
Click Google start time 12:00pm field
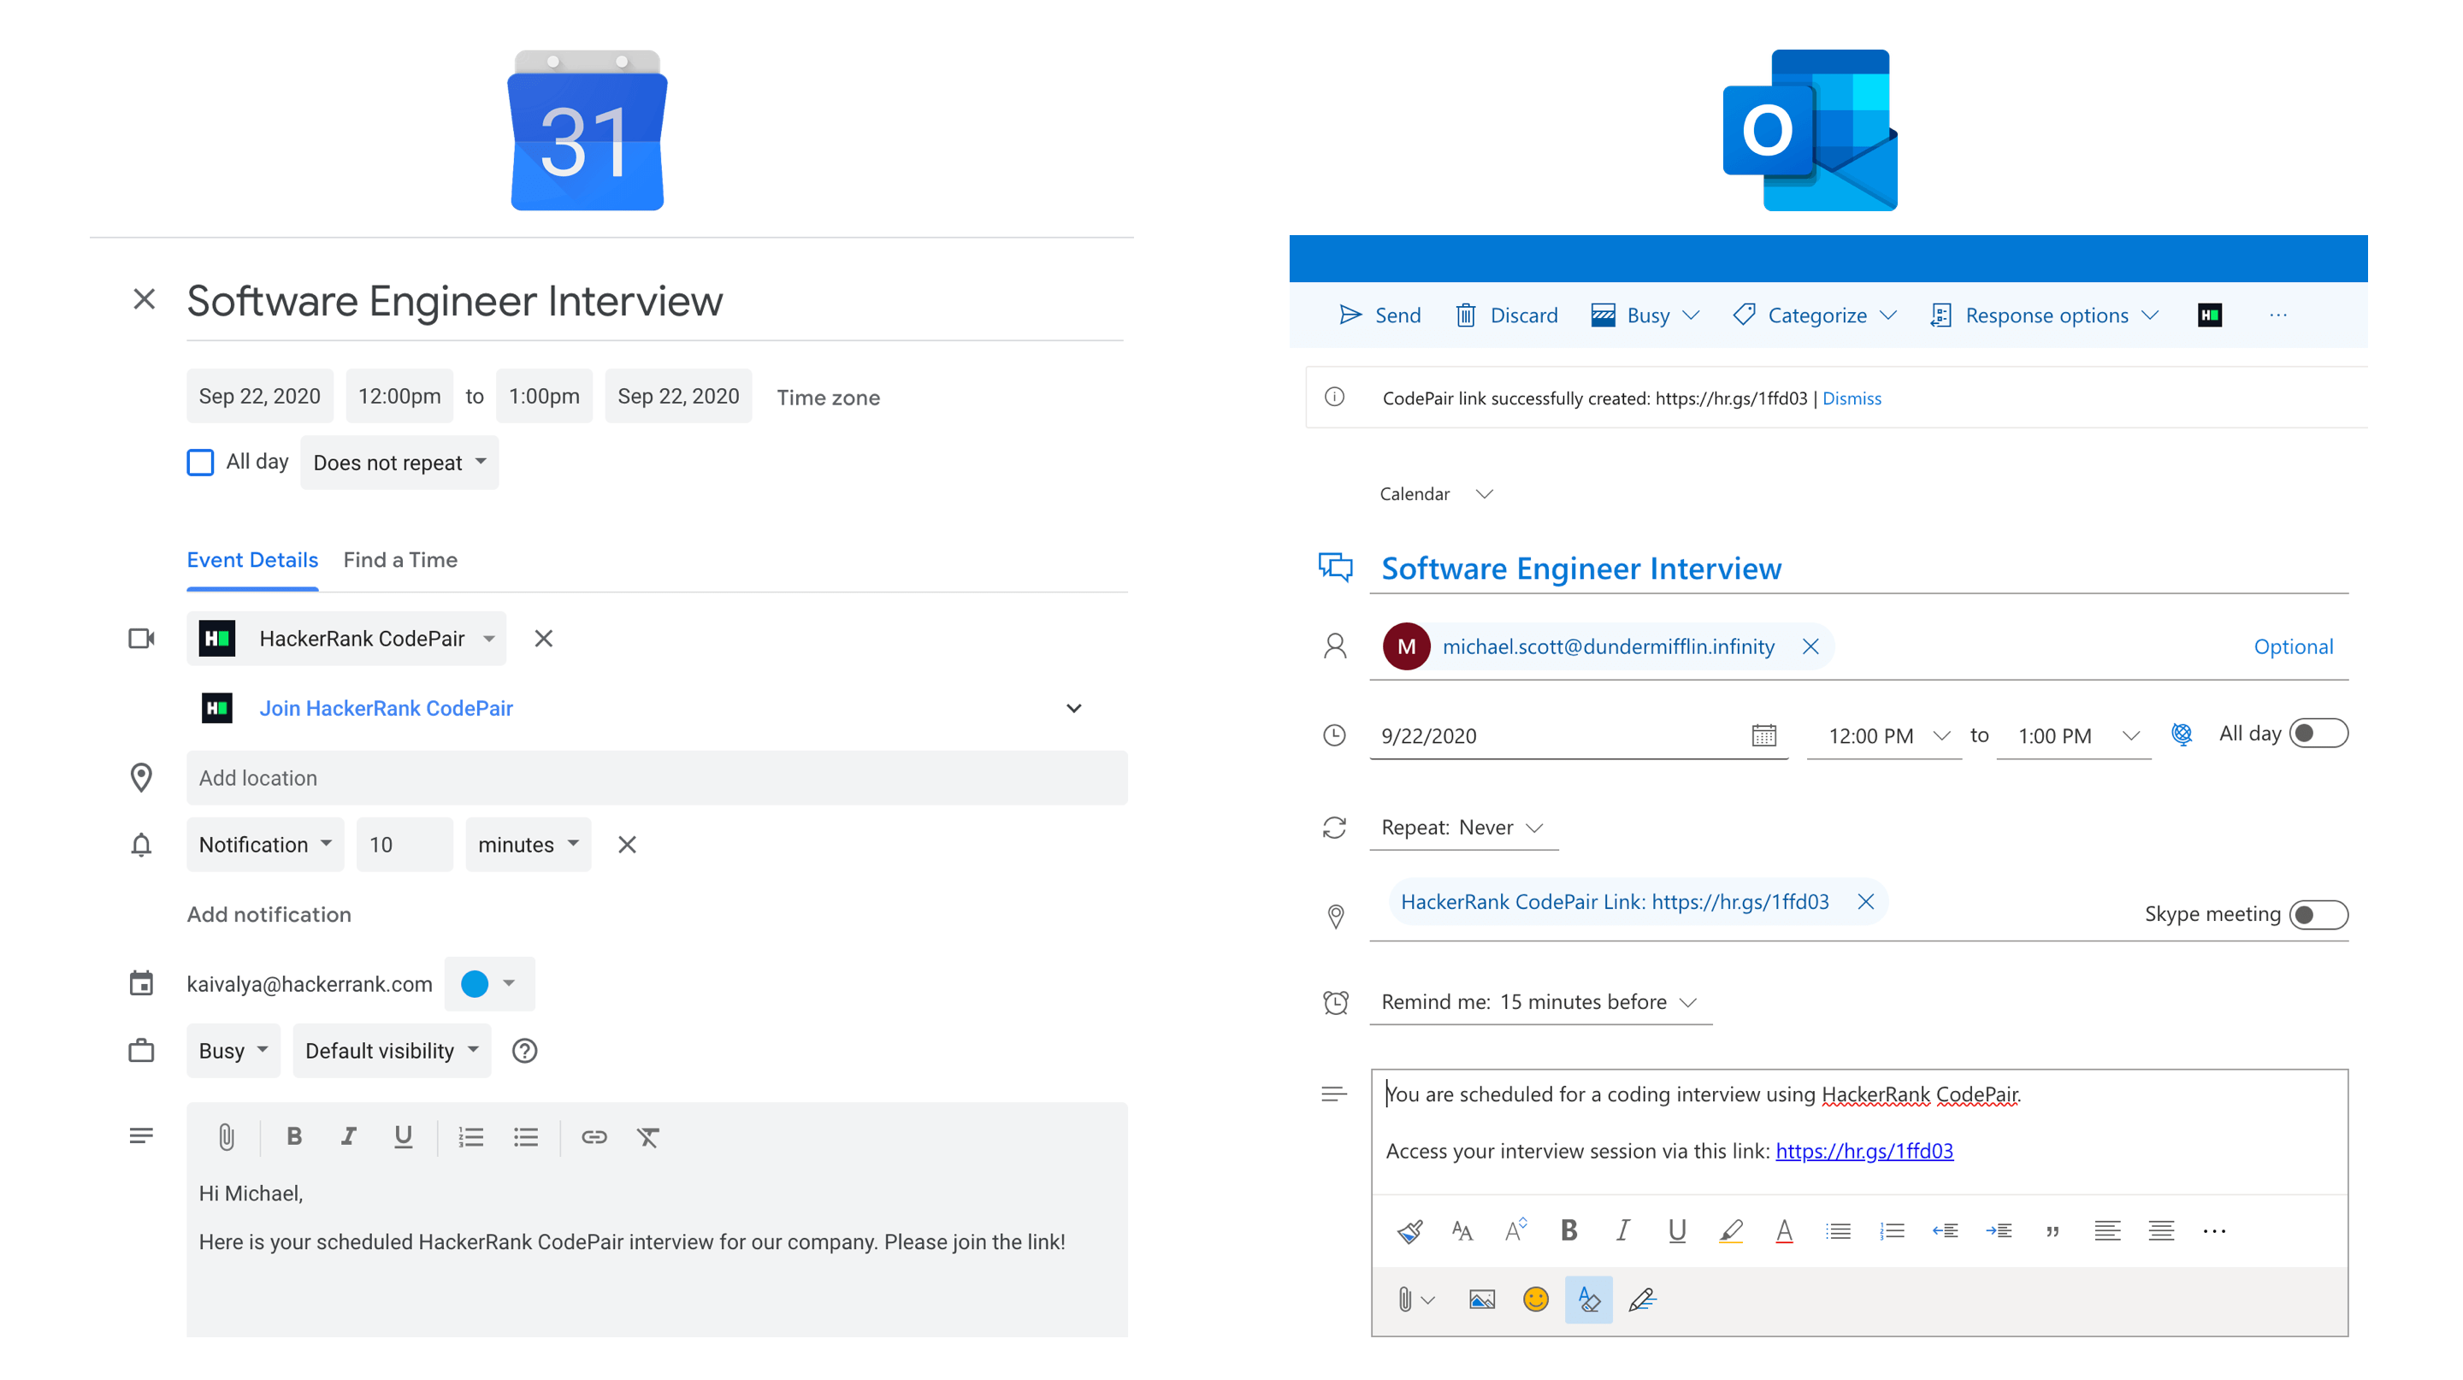point(399,396)
